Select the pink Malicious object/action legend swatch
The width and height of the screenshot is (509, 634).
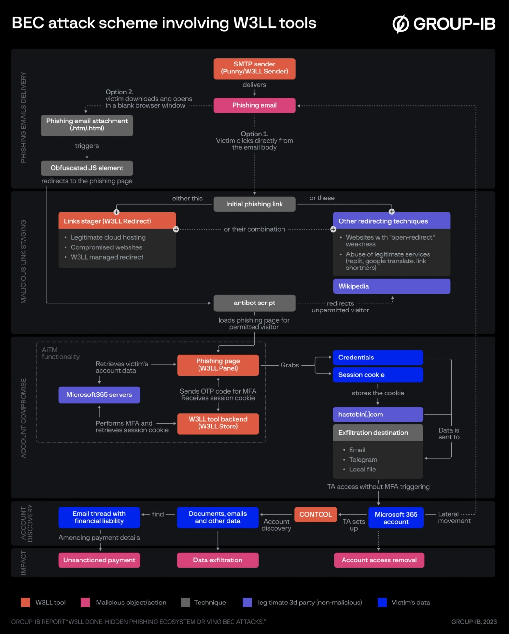[x=85, y=602]
